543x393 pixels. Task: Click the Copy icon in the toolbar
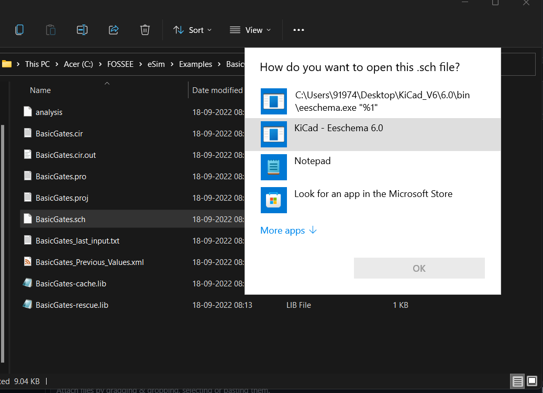[x=19, y=30]
